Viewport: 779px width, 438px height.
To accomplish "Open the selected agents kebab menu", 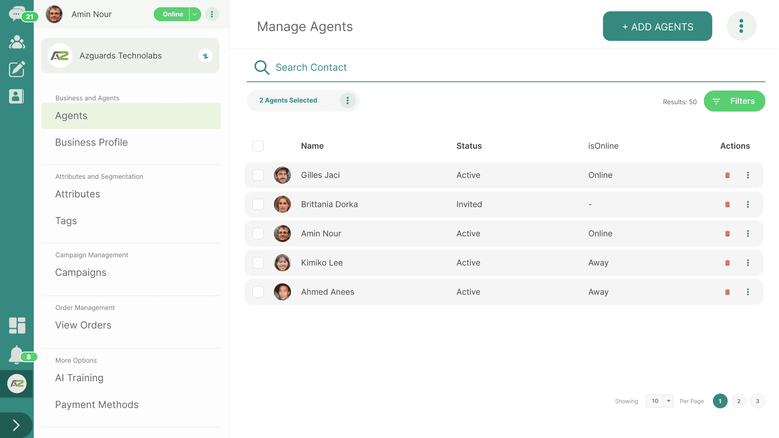I will pos(348,101).
